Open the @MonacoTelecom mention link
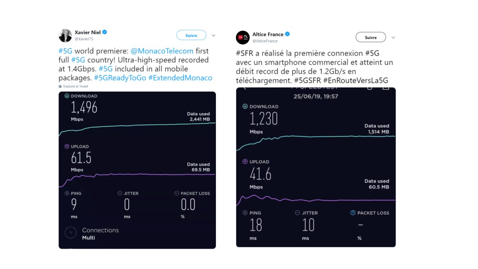This screenshot has width=478, height=269. (162, 51)
